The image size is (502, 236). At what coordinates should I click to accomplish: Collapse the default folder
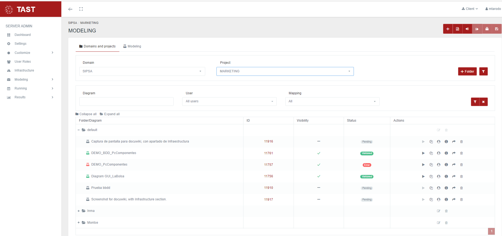tap(78, 130)
